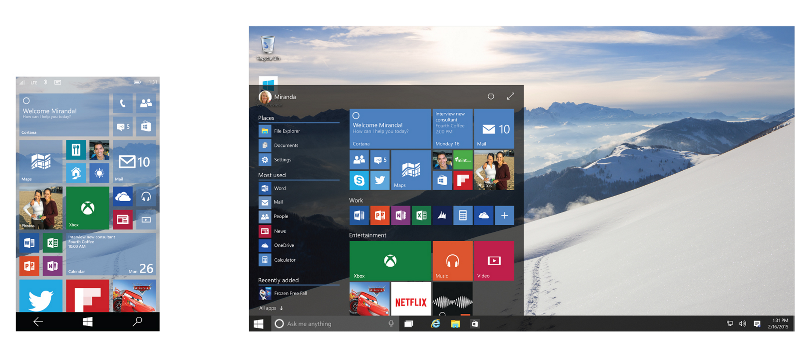Open the Twitter tile on the phone
810x350 pixels.
41,296
